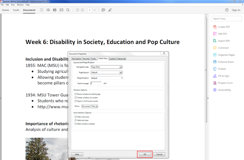Click the Search Tools field
Screen dimensions: 244x160
point(227,19)
